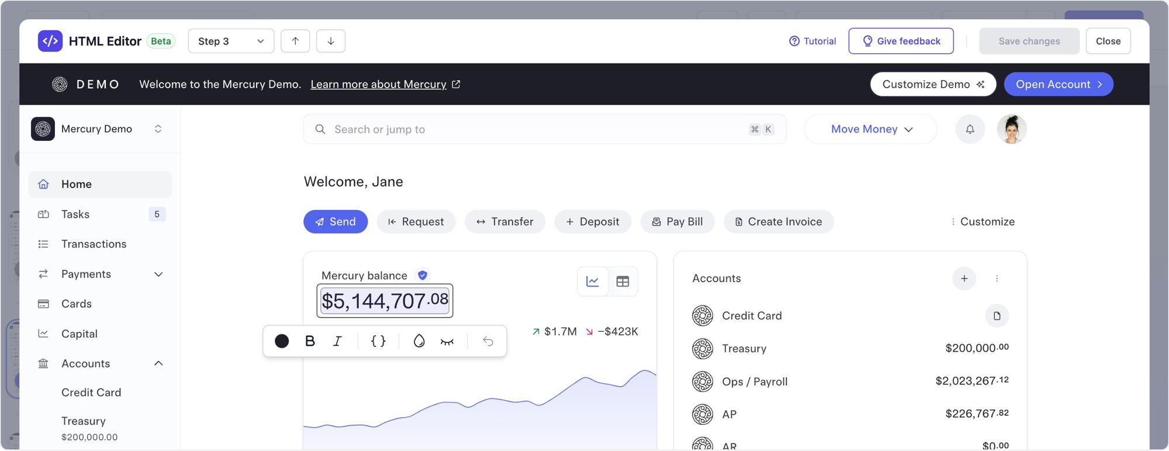
Task: Click Create Invoice button
Action: click(779, 221)
